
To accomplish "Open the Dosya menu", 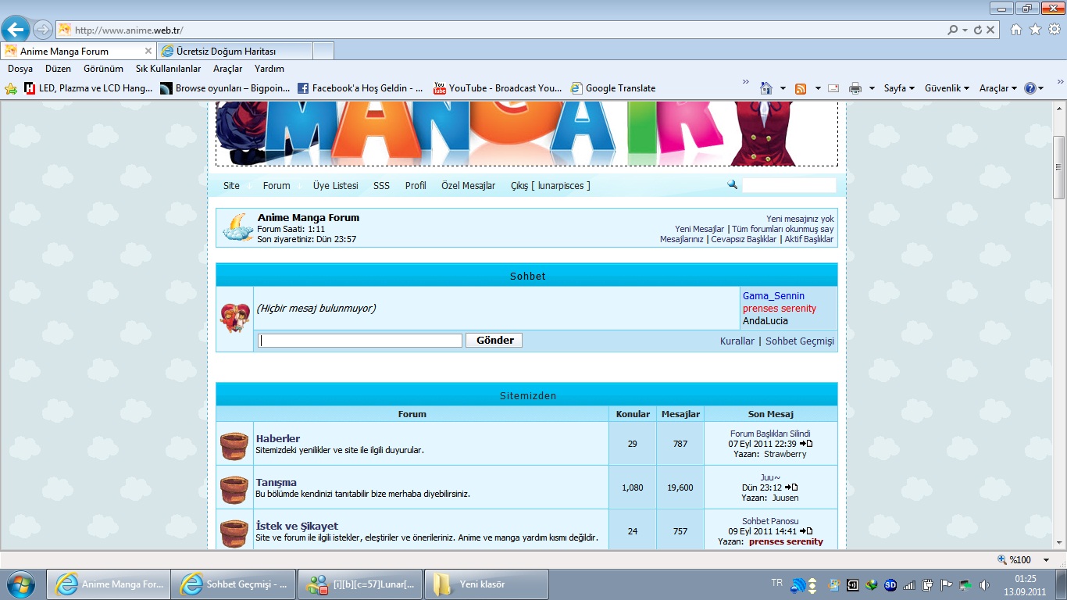I will [x=20, y=69].
